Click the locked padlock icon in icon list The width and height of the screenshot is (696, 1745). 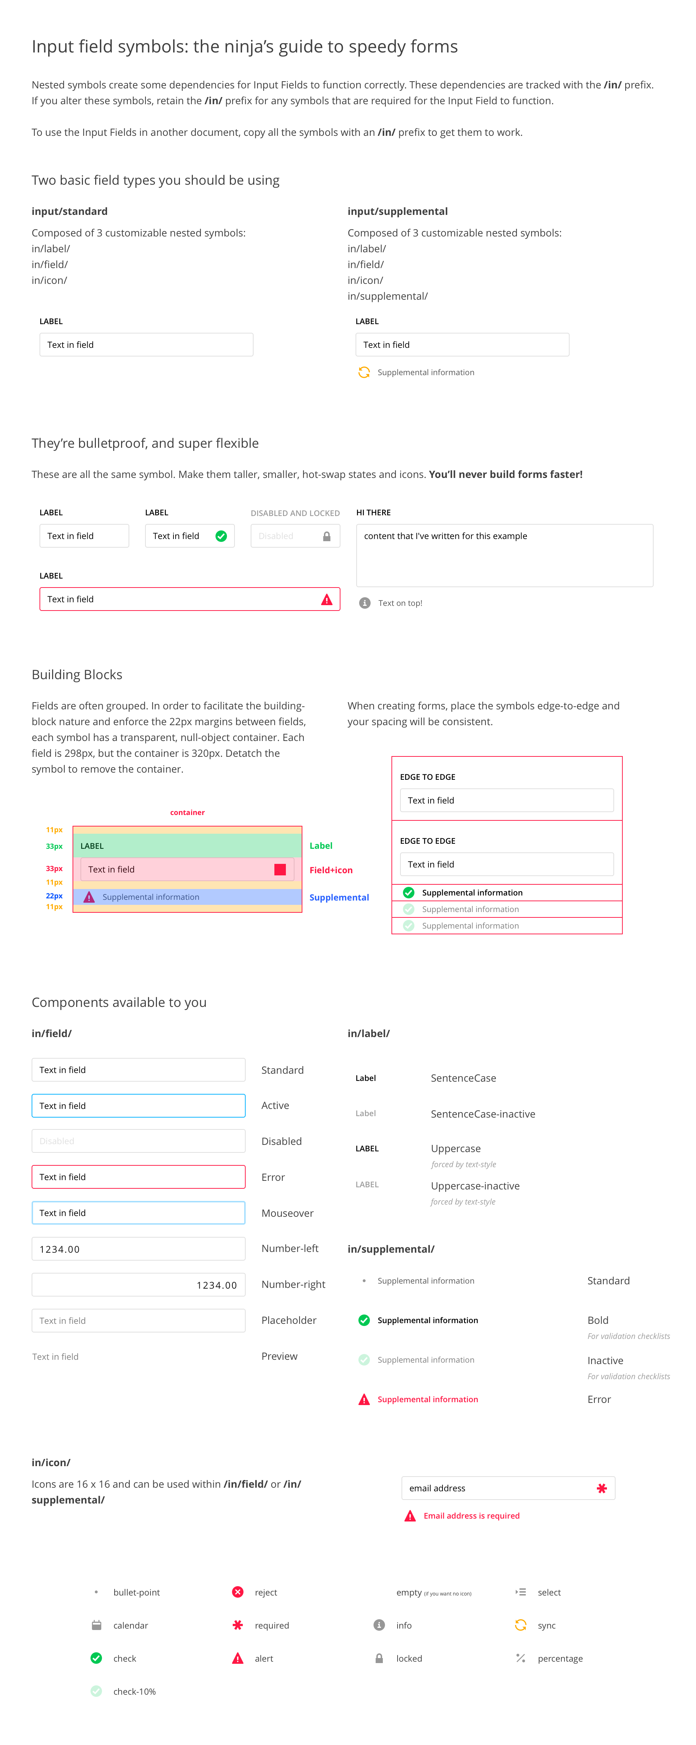(379, 1658)
